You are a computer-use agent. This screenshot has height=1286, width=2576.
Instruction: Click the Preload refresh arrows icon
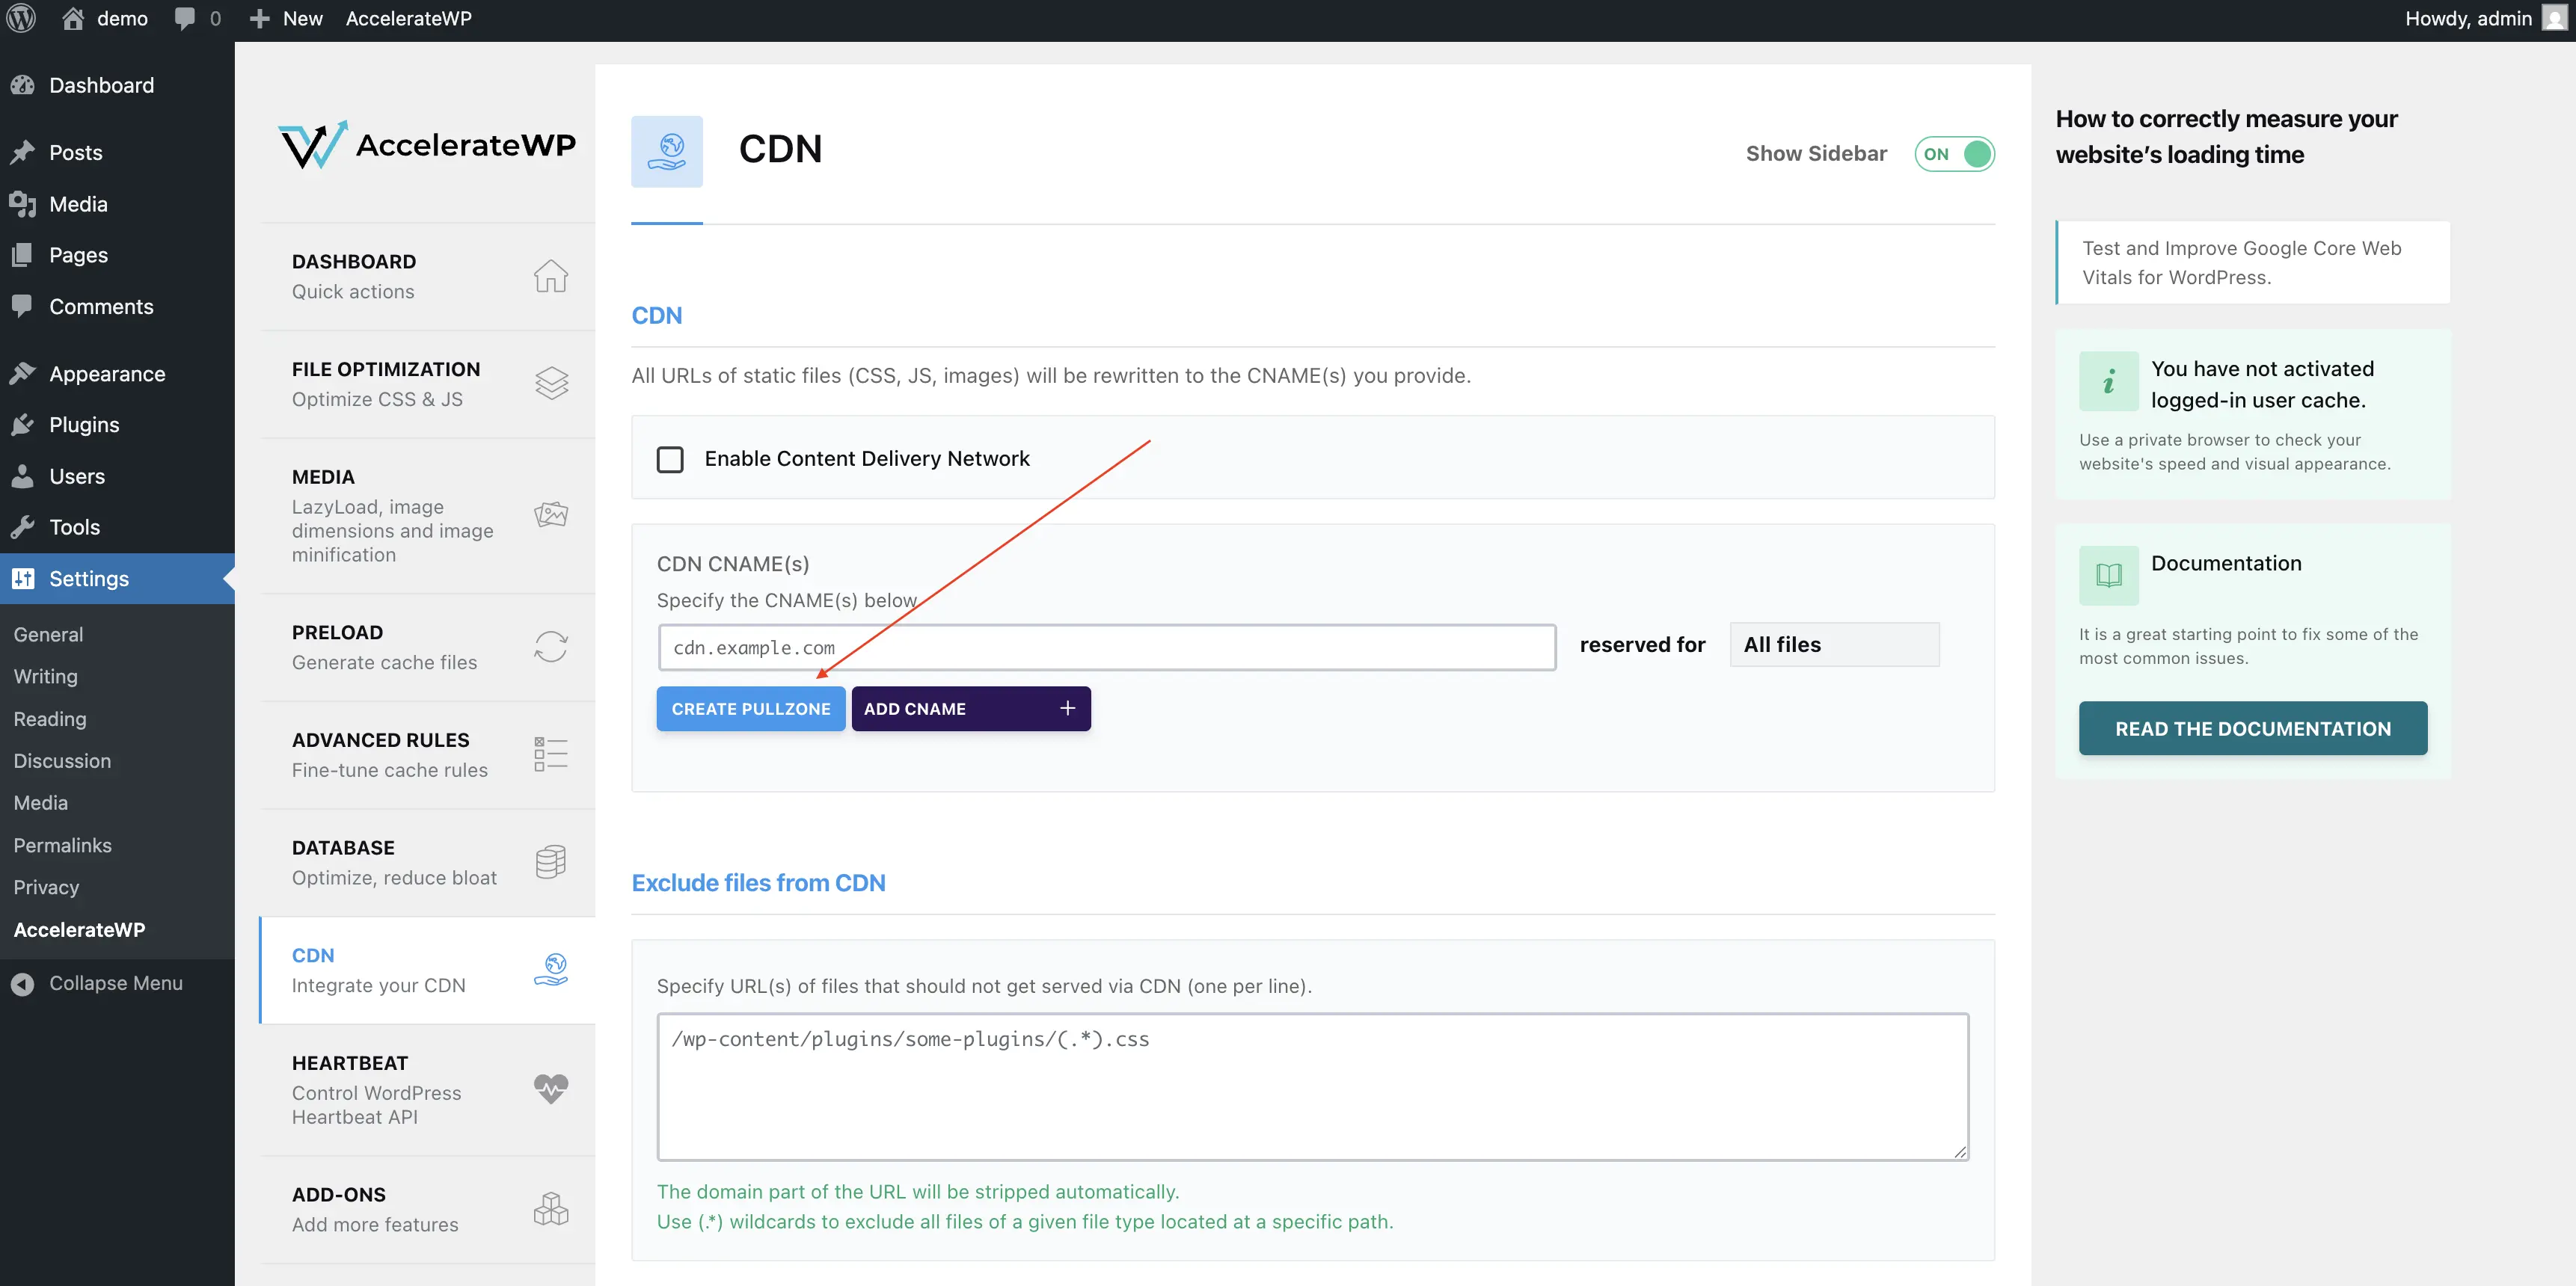pos(550,647)
